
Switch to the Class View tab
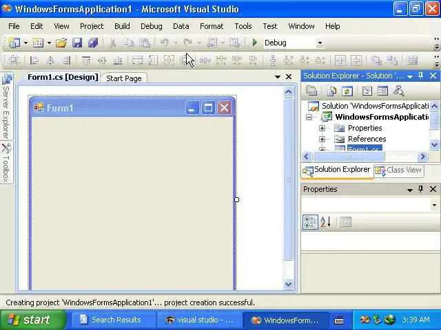[399, 170]
